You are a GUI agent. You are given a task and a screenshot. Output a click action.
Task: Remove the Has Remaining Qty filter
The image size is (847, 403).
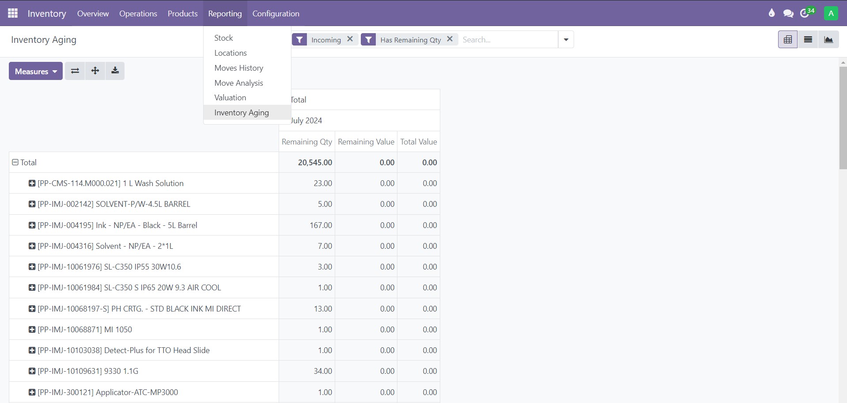[450, 39]
